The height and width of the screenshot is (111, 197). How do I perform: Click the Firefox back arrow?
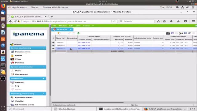pos(10,21)
